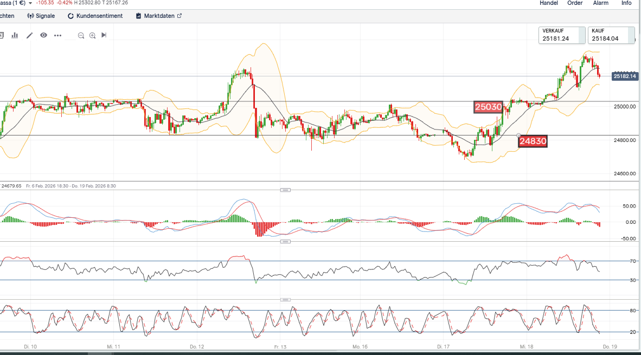Zoom out with the minus magnifier

click(x=81, y=35)
